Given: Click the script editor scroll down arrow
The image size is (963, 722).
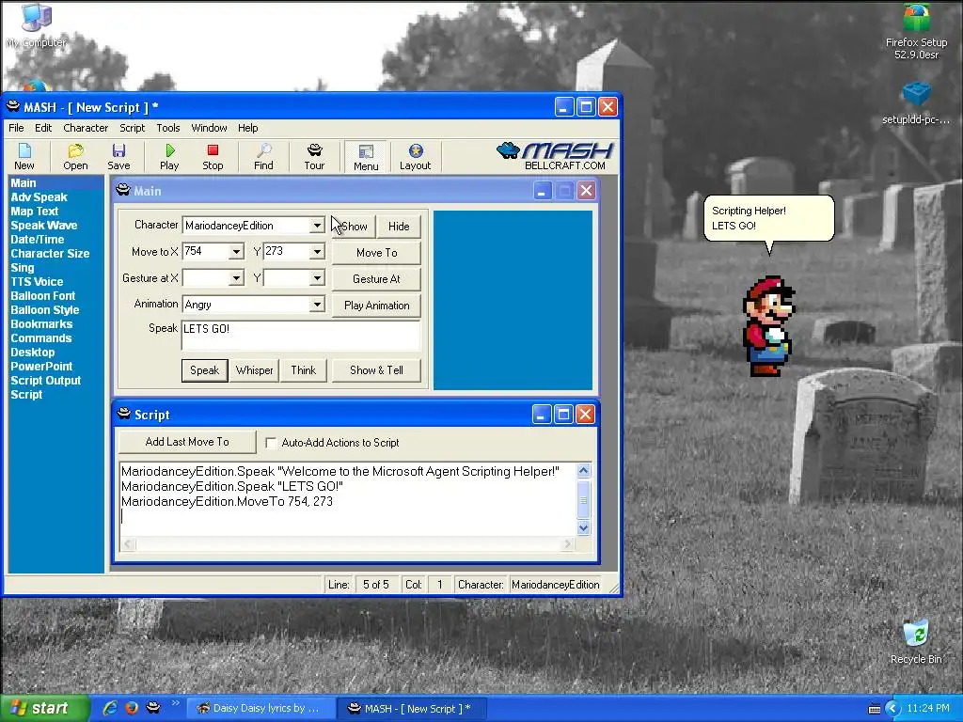Looking at the screenshot, I should pyautogui.click(x=583, y=528).
